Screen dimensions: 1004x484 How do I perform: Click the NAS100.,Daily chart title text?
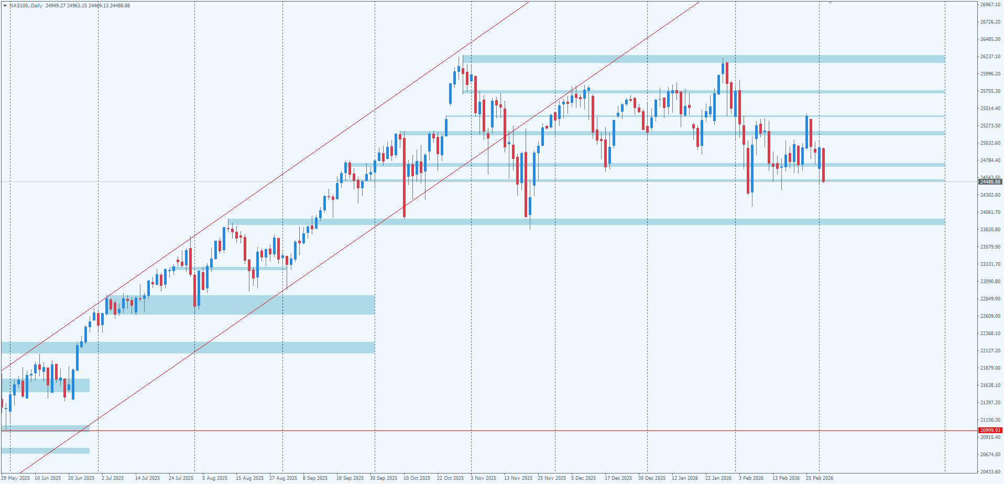click(26, 5)
